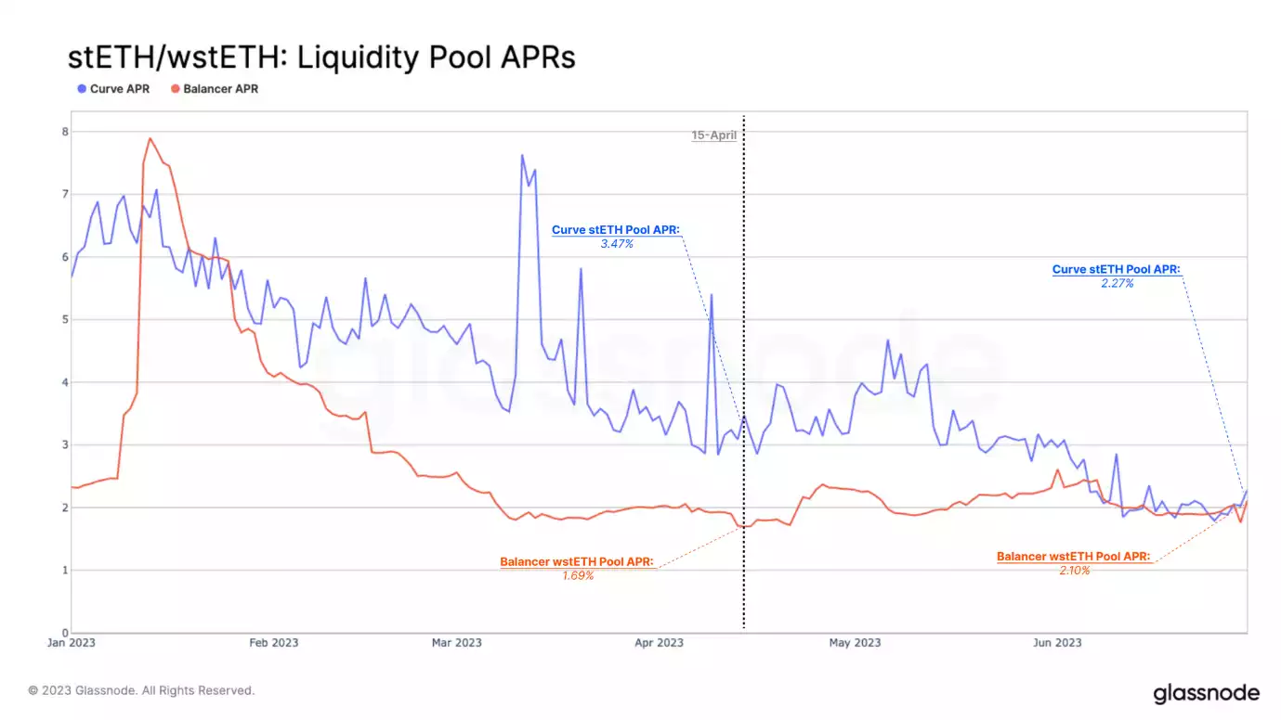Toggle the Balancer APR legend label

pyautogui.click(x=219, y=89)
